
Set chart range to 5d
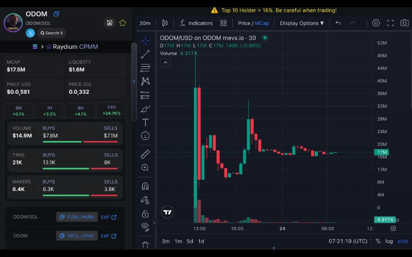190,241
